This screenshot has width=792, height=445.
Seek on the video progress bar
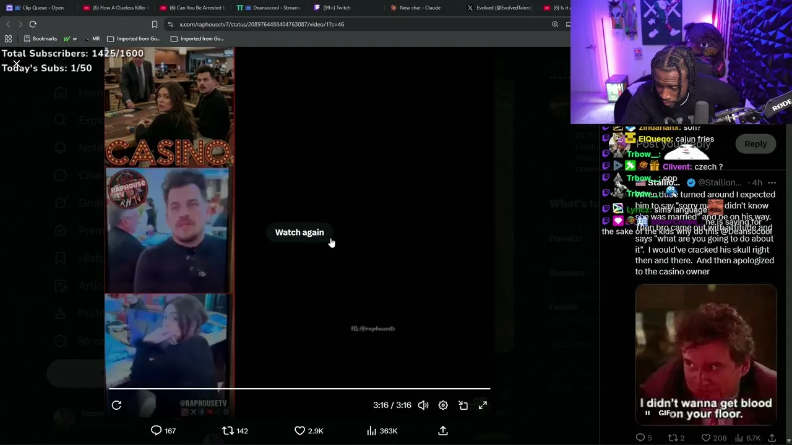(299, 389)
